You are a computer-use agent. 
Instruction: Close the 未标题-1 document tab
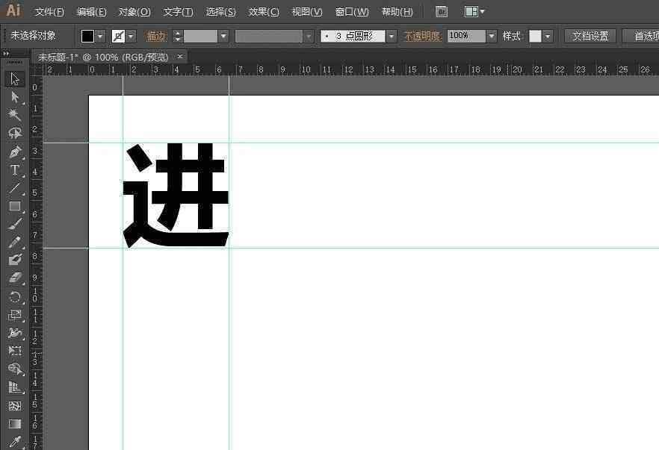(x=180, y=56)
